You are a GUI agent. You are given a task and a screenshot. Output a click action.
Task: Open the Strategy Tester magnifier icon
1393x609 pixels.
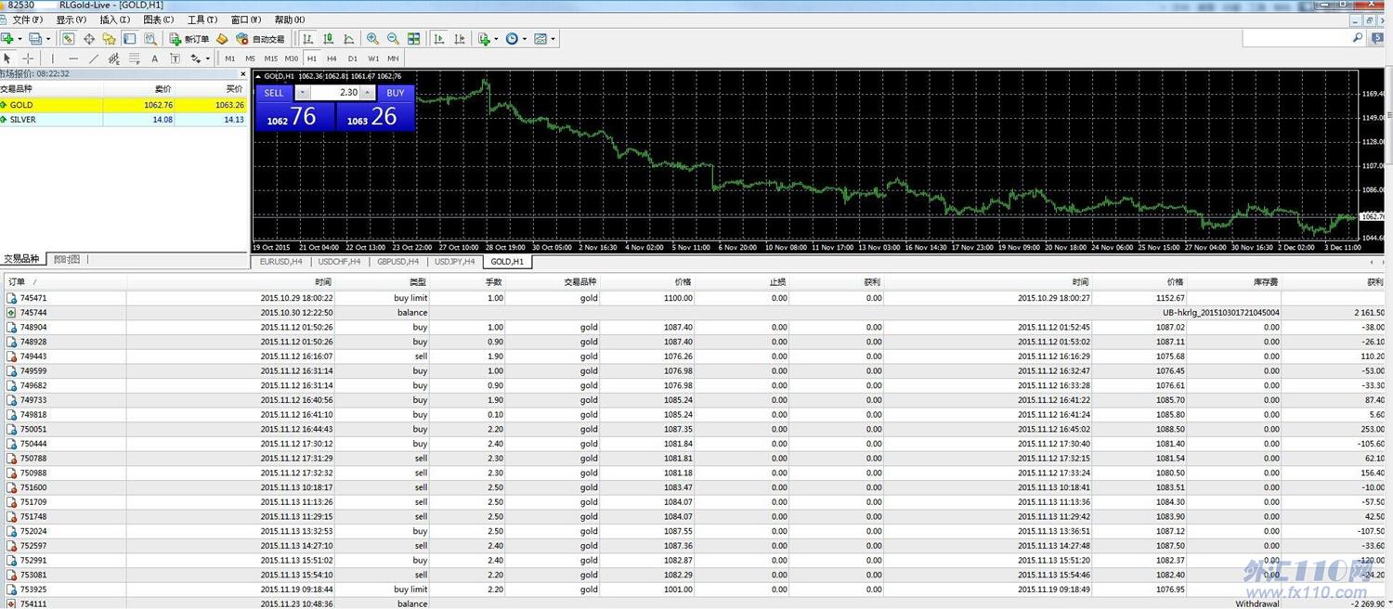pos(150,39)
